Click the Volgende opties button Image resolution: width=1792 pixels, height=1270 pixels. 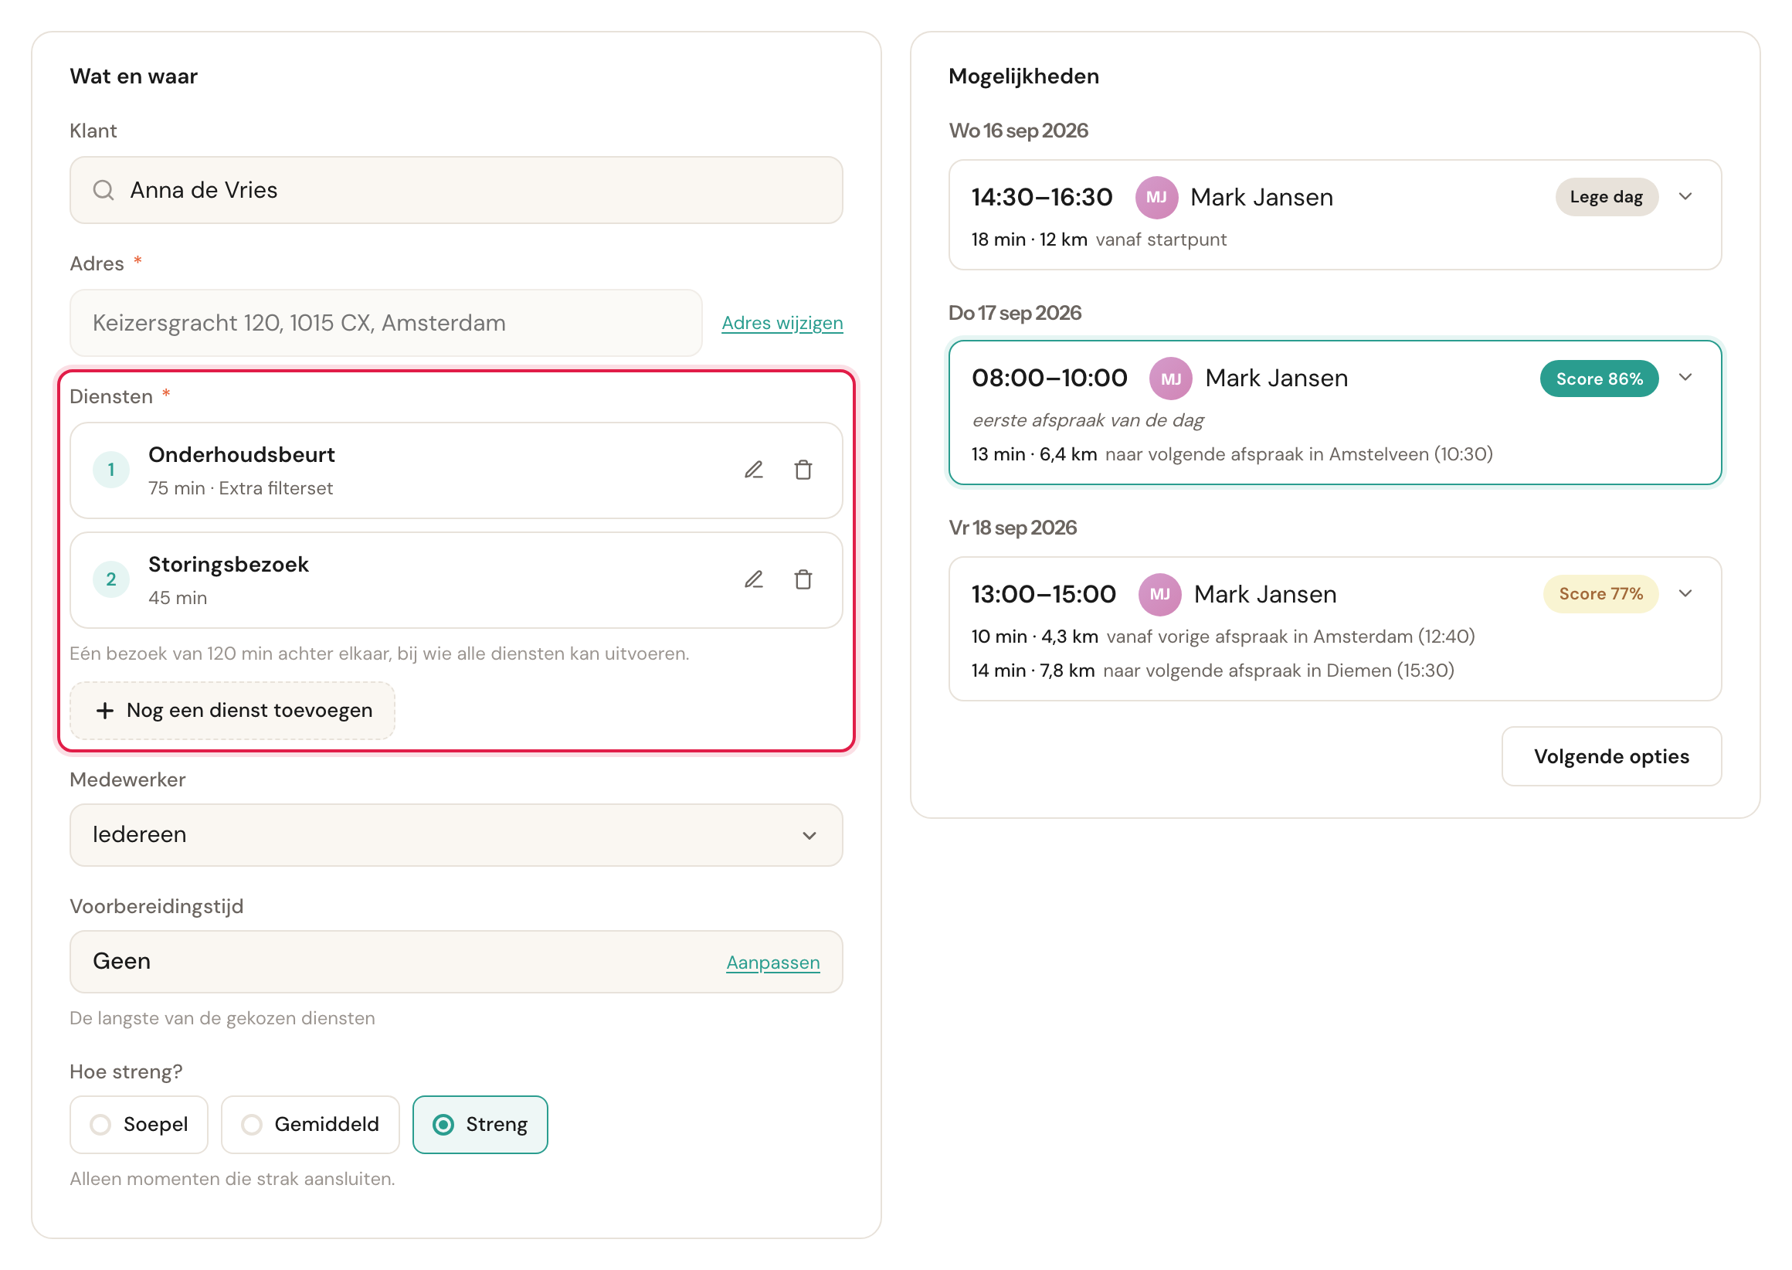point(1610,756)
